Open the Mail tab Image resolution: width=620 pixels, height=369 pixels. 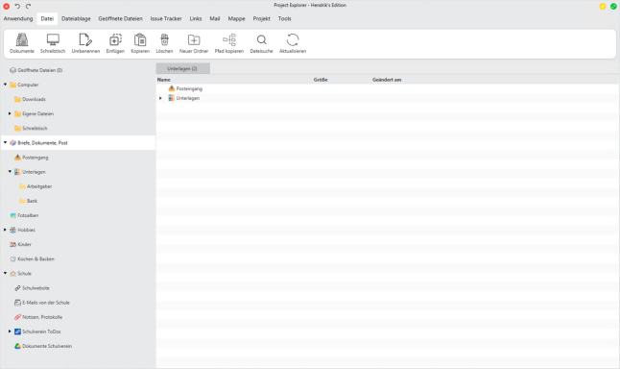pyautogui.click(x=215, y=18)
